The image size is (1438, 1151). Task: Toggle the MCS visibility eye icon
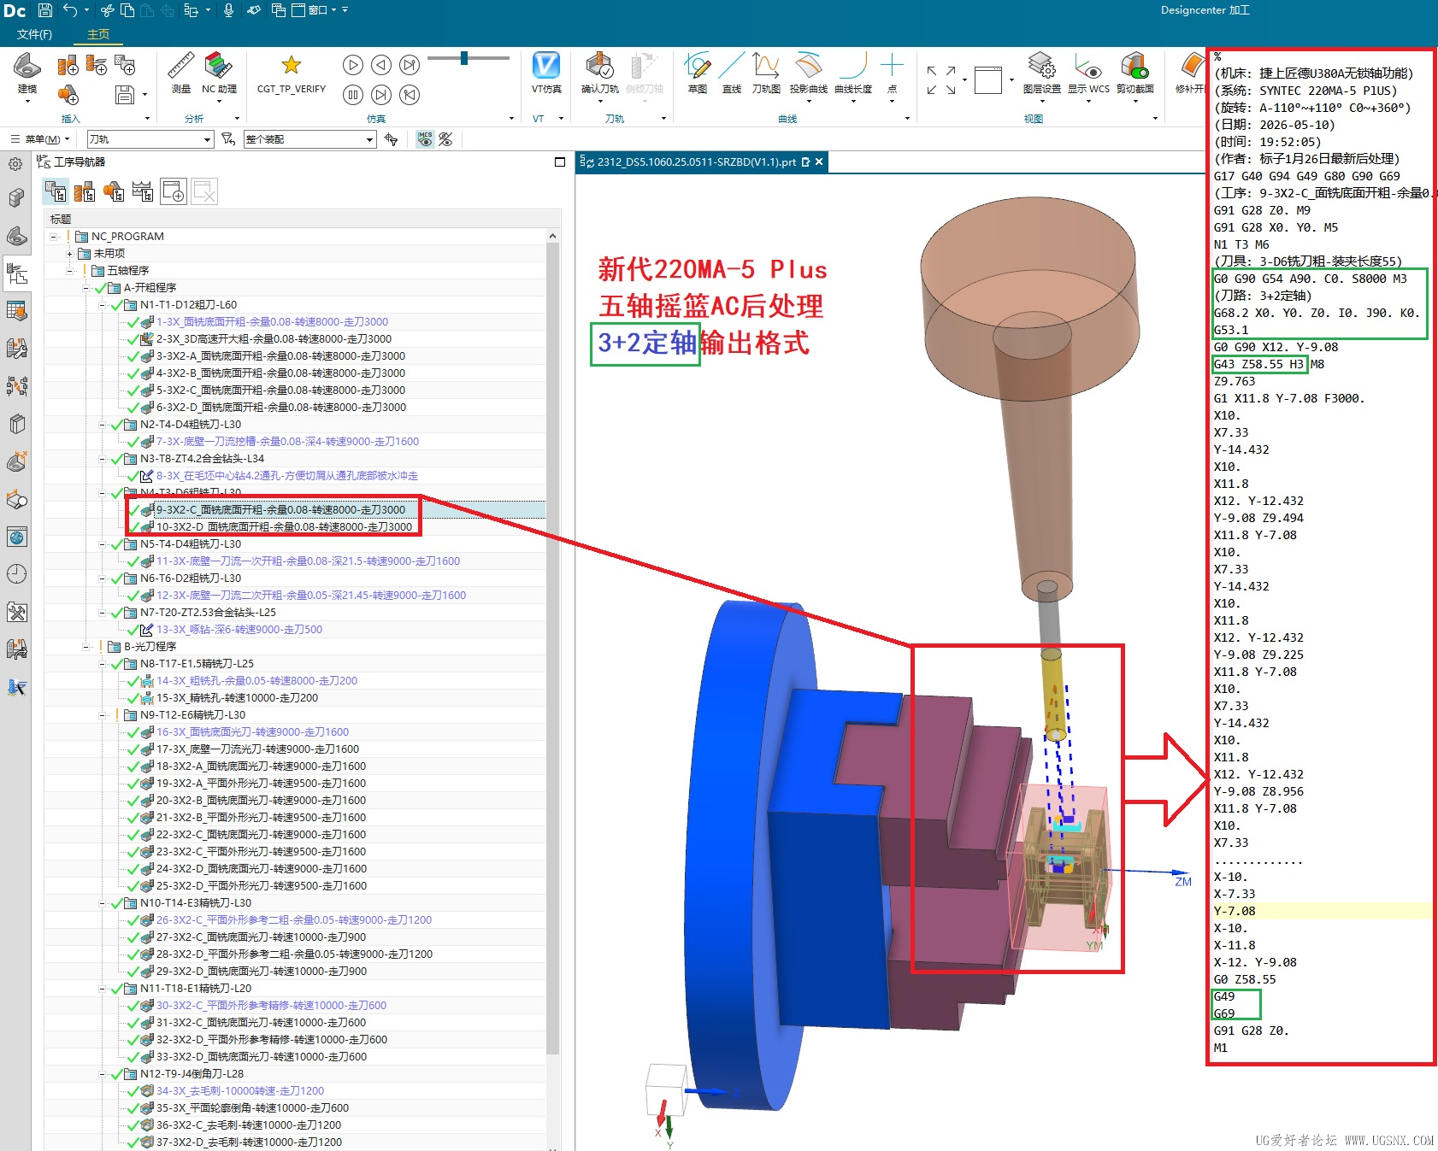[x=425, y=139]
